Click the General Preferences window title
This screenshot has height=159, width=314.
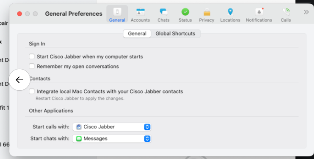pos(74,13)
